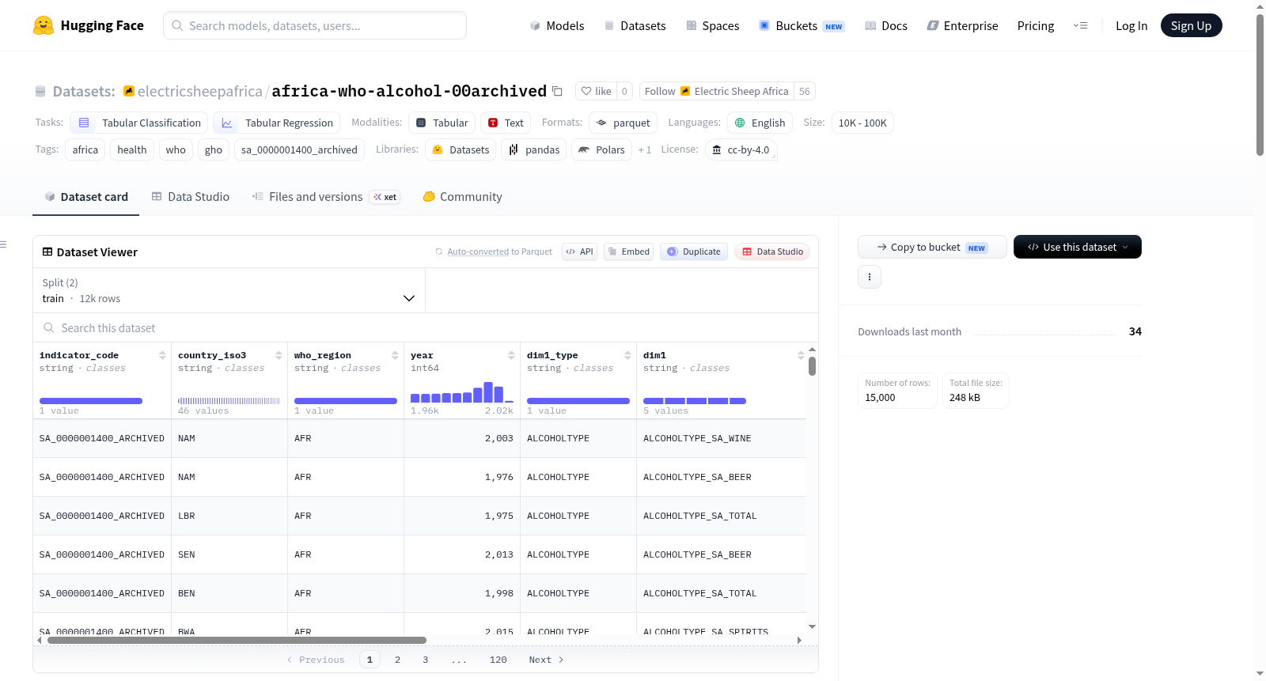Open the cc-by-4.0 license tag

(741, 149)
